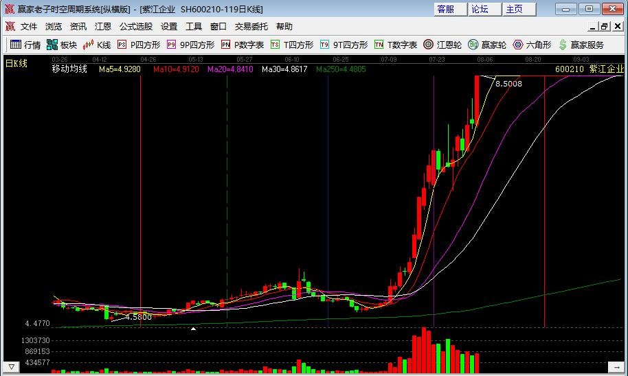Click the 1303730 volume axis label
The image size is (628, 376).
35,340
